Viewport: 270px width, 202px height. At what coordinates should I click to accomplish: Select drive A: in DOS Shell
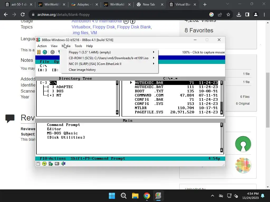(x=42, y=70)
